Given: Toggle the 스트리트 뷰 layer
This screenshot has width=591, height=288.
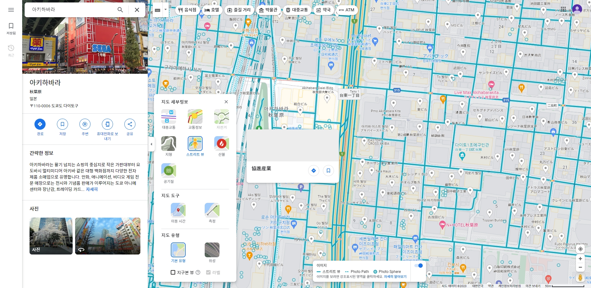Looking at the screenshot, I should point(195,146).
